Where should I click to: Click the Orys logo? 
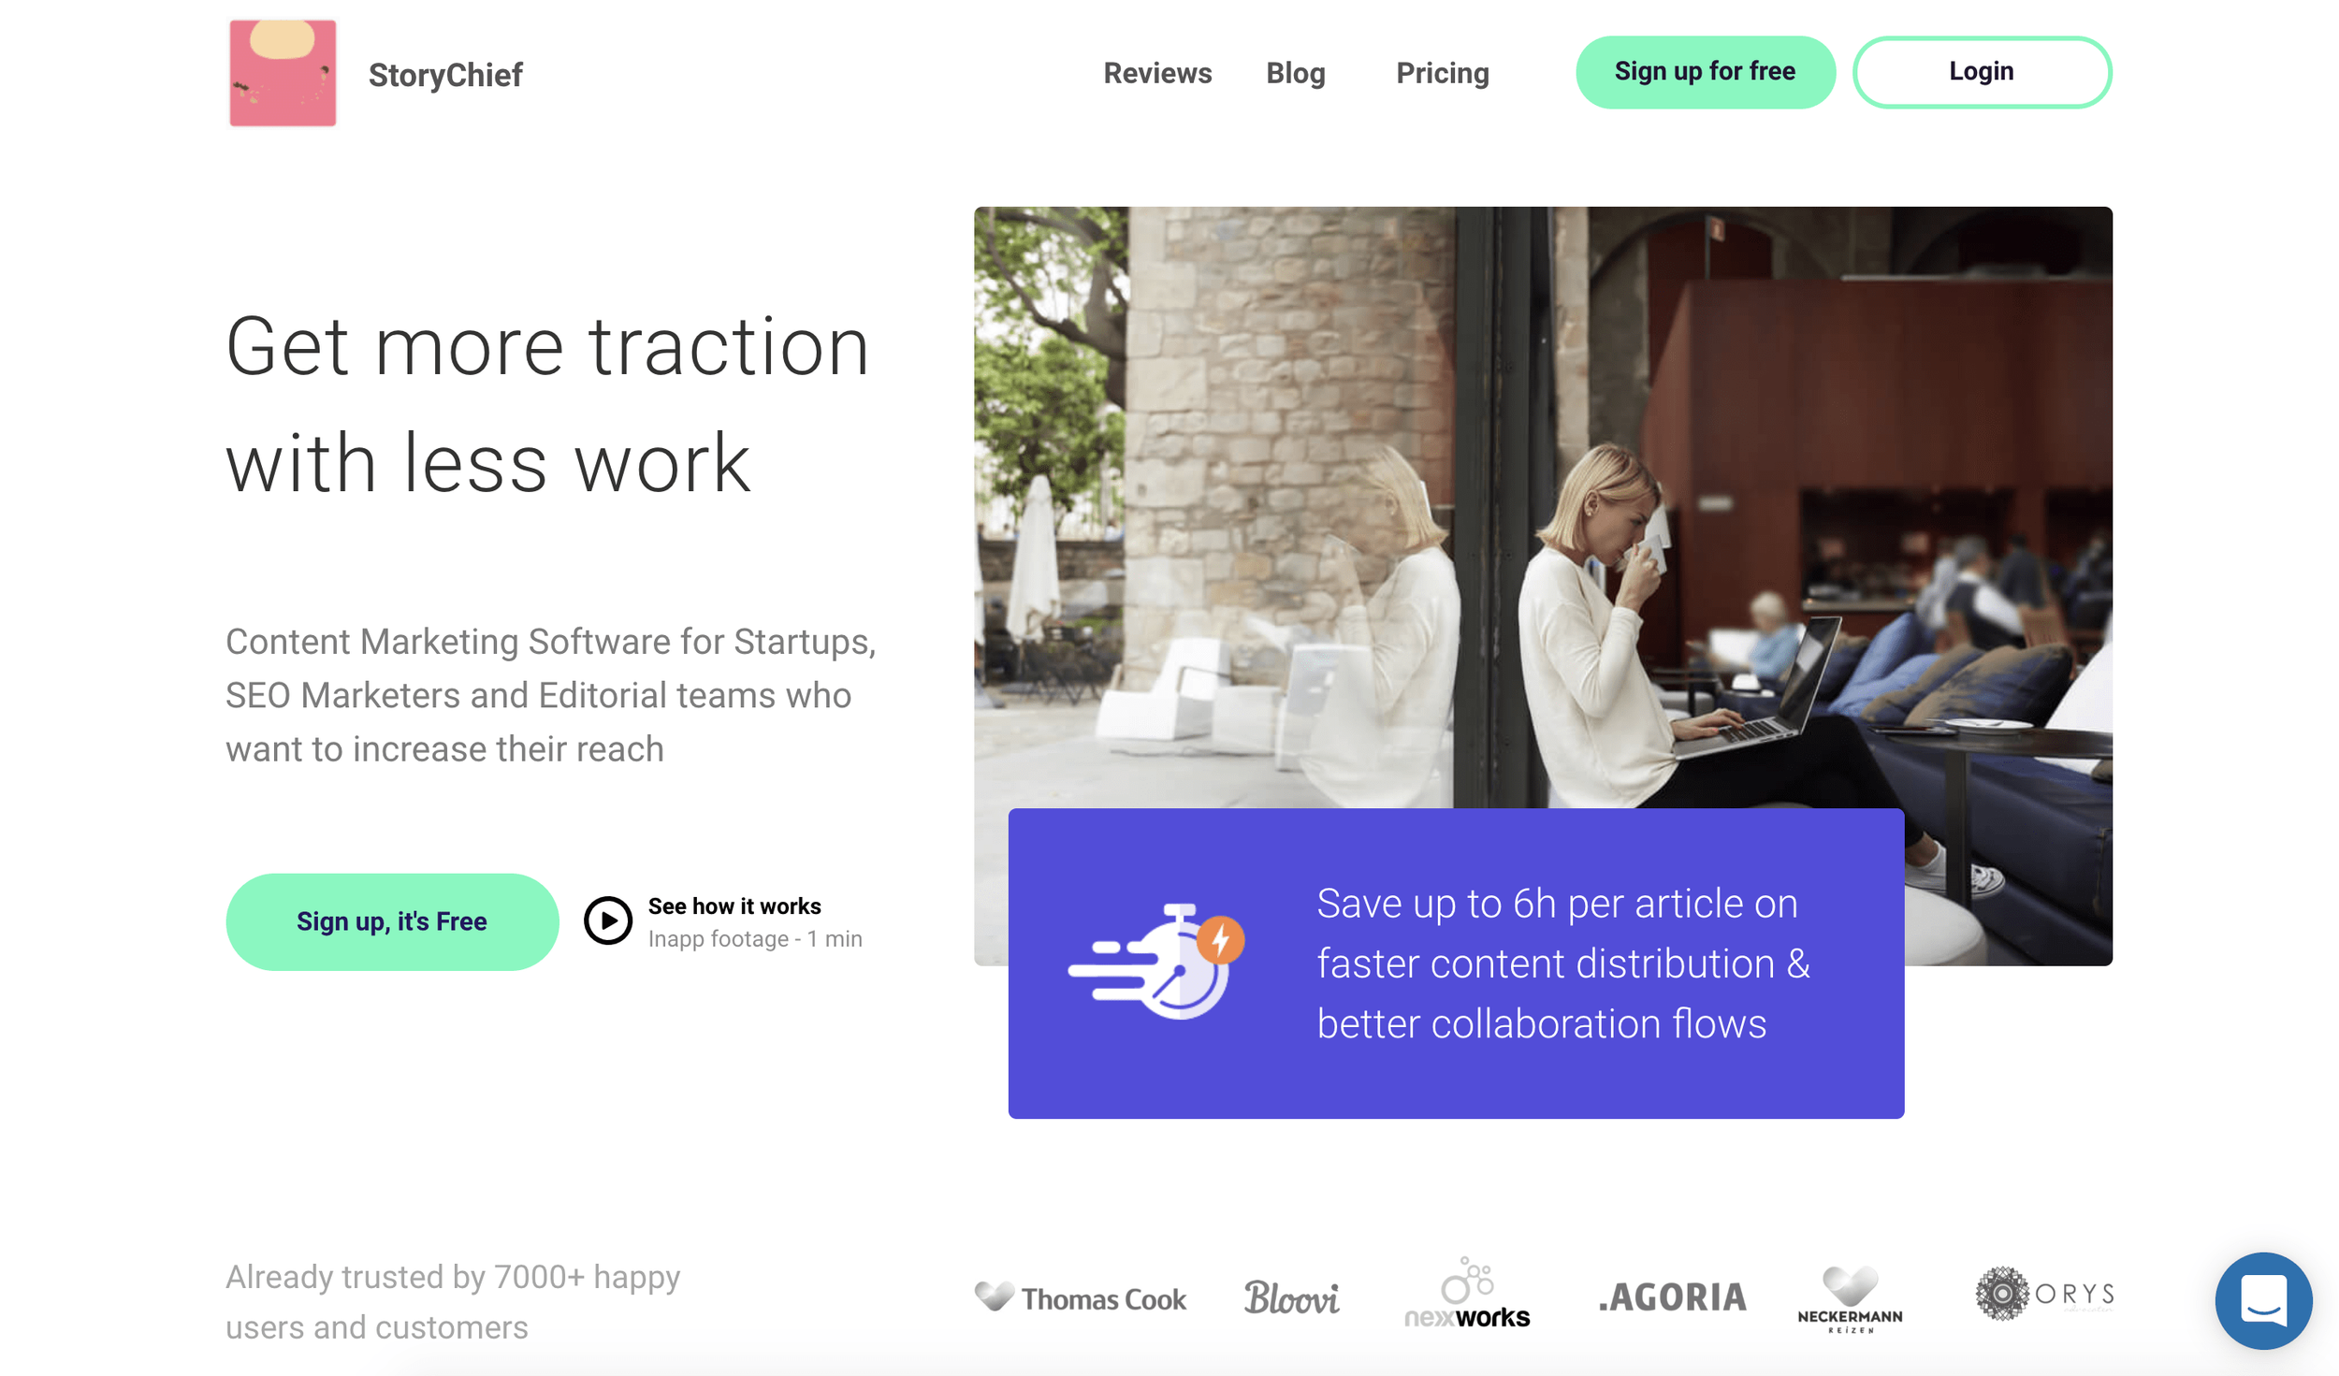tap(2044, 1294)
